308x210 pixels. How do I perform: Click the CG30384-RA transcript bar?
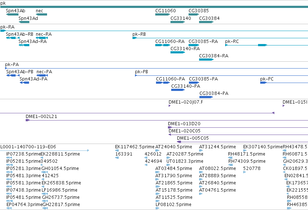[206, 60]
